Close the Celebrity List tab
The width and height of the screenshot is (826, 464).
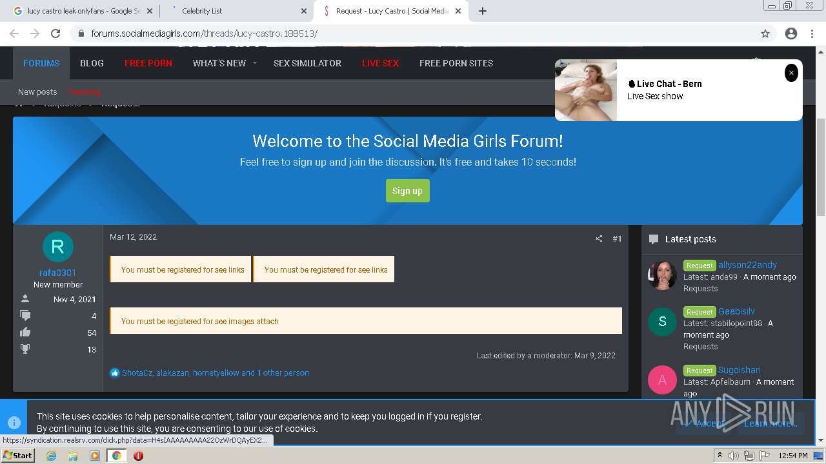[304, 11]
